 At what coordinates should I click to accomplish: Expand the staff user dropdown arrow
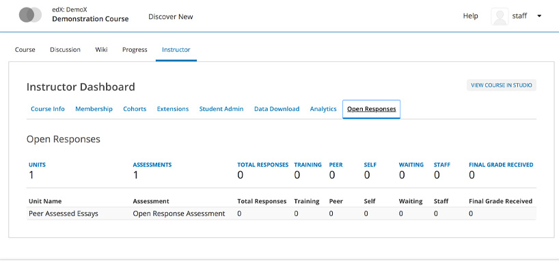(x=539, y=16)
